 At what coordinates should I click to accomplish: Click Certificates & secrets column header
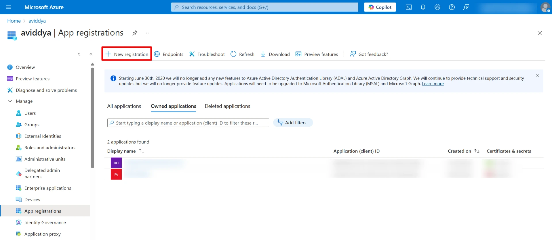[x=509, y=151]
